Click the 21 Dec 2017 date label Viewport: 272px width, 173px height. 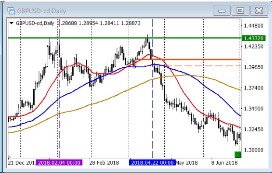pos(22,163)
